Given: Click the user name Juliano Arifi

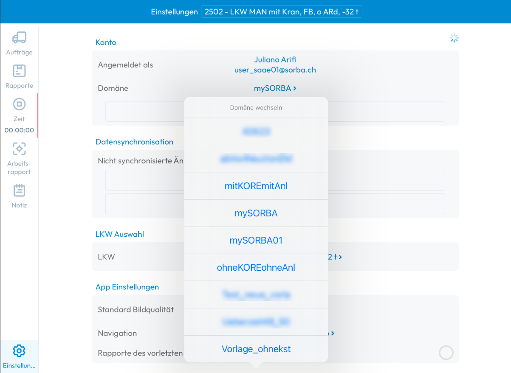Looking at the screenshot, I should [275, 60].
